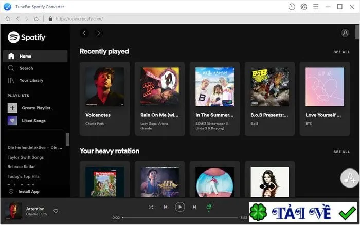Click the browser home icon
Viewport: 360px width, 225px height.
click(x=8, y=19)
